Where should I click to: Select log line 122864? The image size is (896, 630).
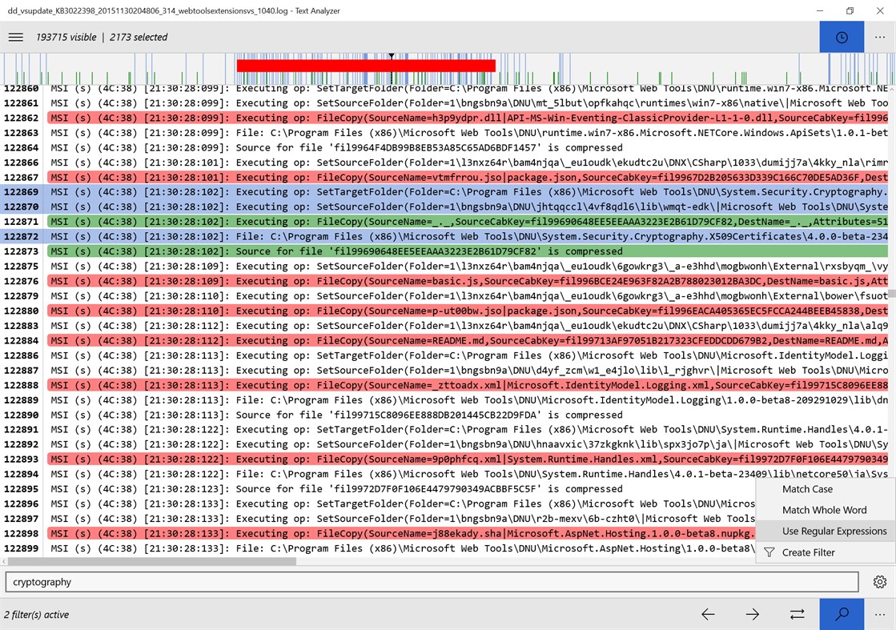446,147
